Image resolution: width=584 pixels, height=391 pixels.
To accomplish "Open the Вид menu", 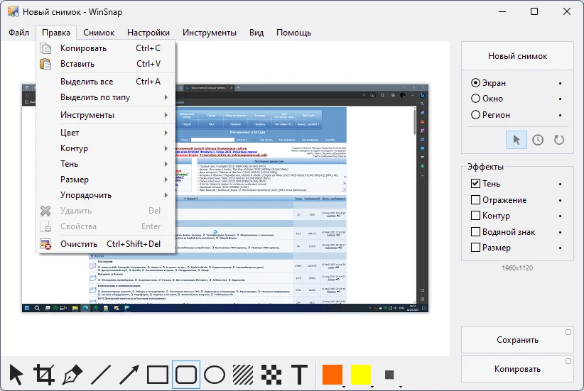I will (x=256, y=33).
